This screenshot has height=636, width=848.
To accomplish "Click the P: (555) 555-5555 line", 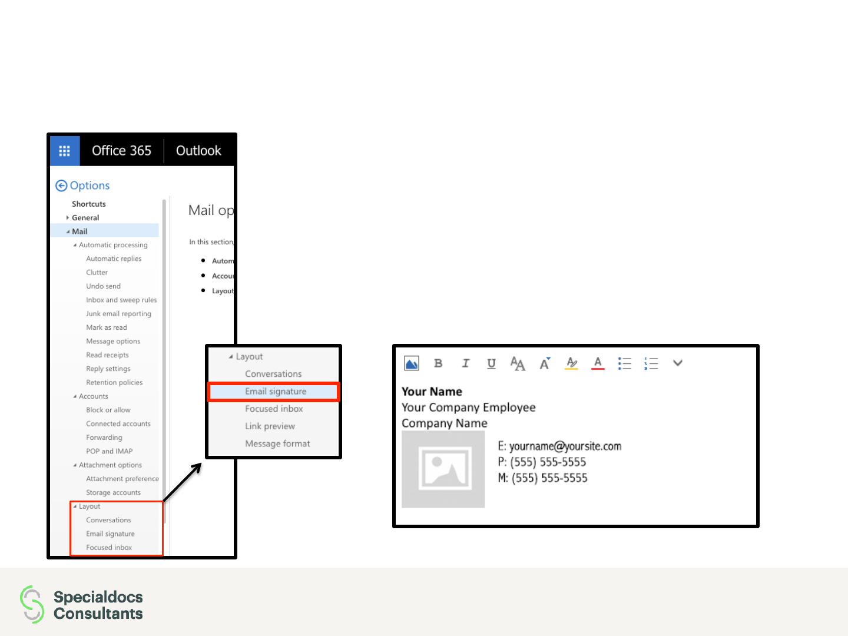I will point(542,462).
